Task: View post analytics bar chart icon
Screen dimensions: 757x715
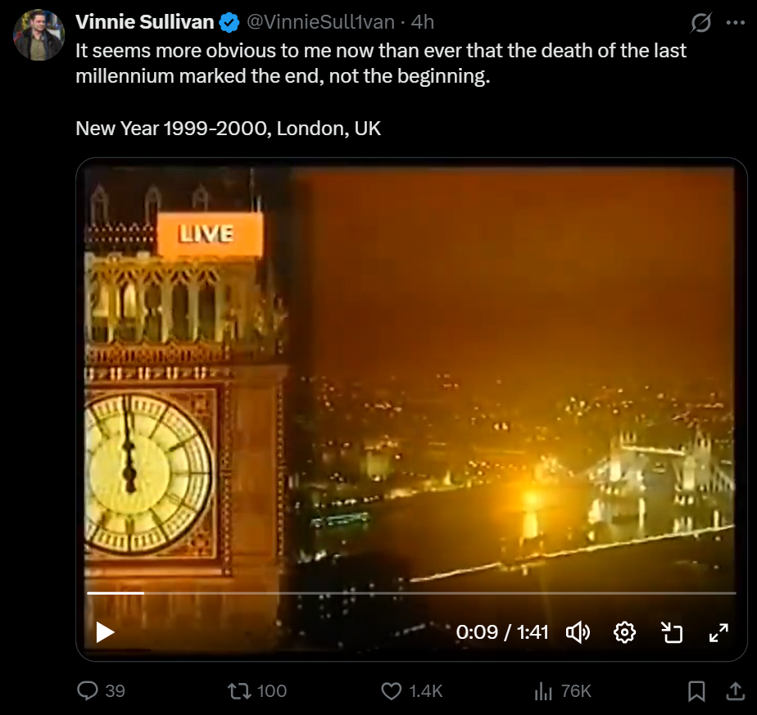Action: 543,690
